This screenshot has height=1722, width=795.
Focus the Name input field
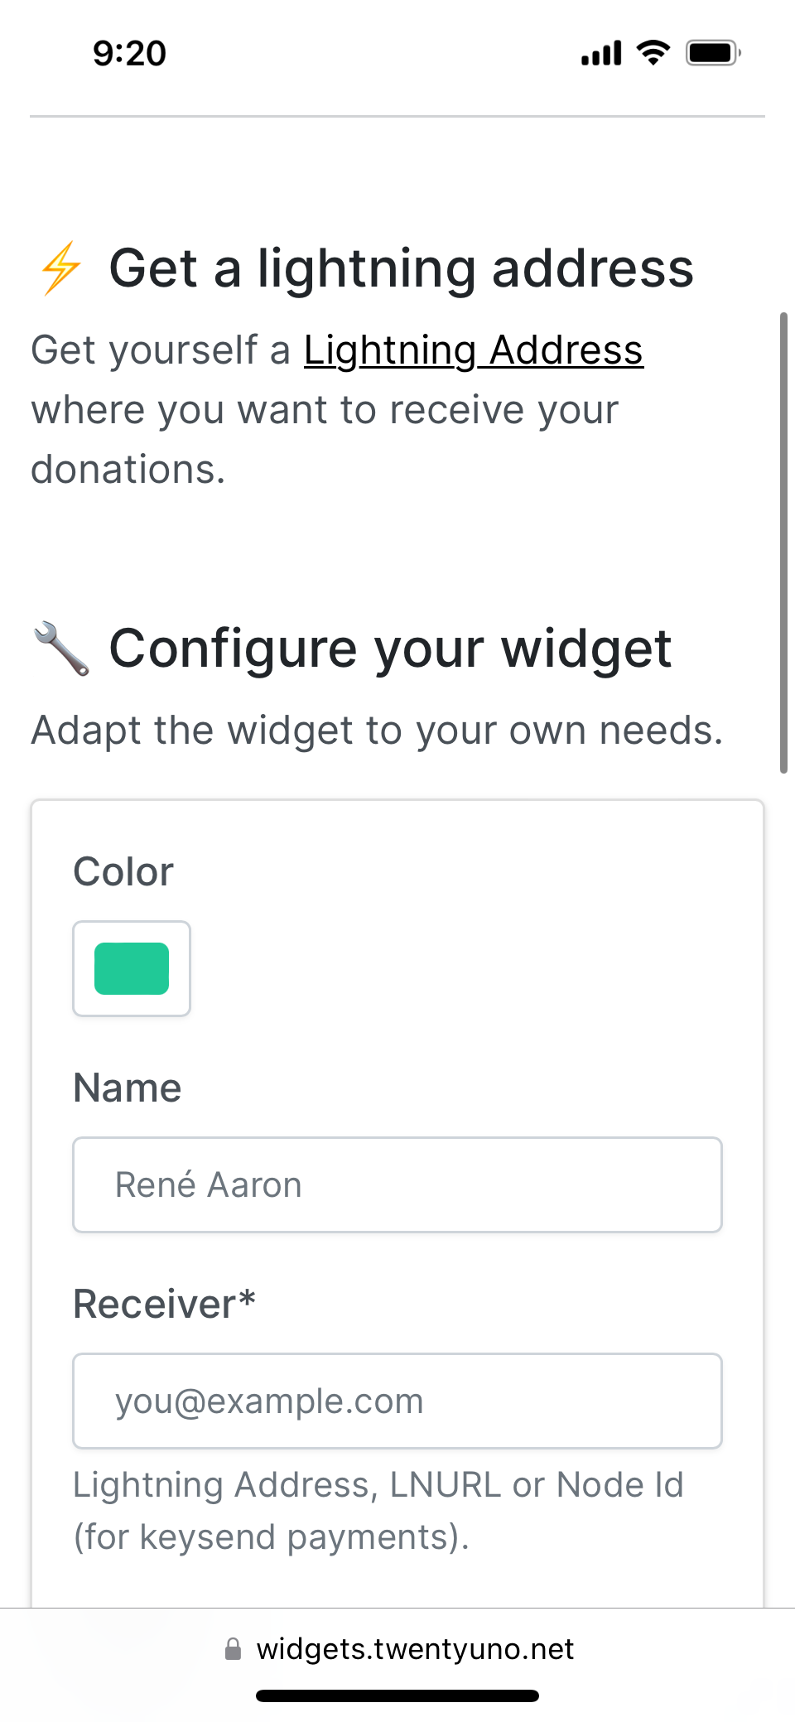coord(397,1184)
